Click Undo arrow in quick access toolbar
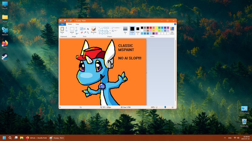252x141 pixels. click(68, 21)
